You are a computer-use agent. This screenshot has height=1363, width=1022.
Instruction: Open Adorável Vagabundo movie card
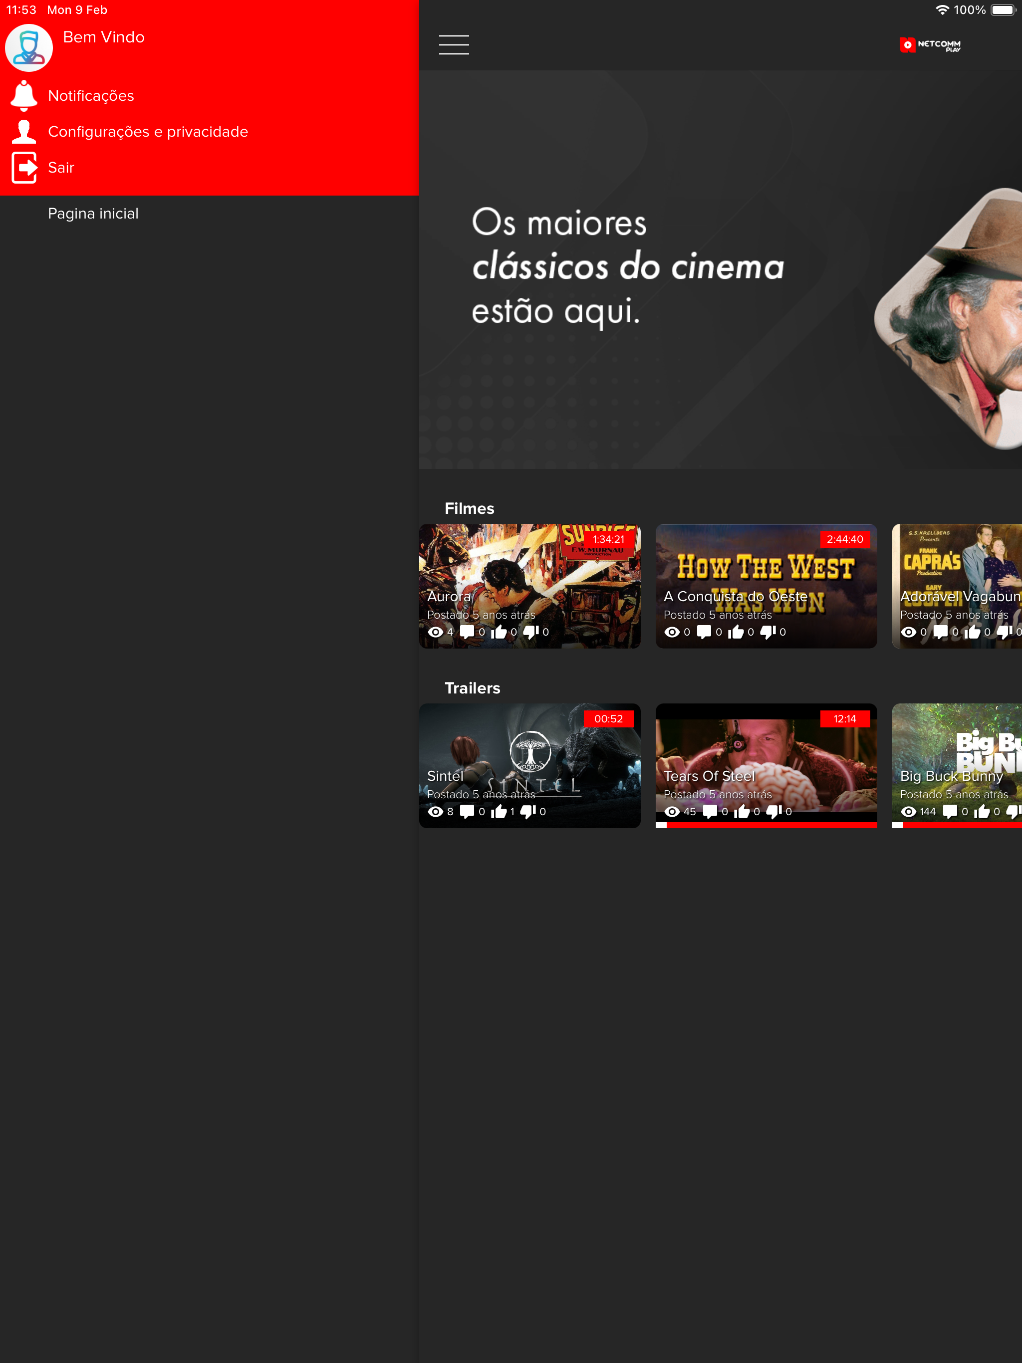point(957,585)
